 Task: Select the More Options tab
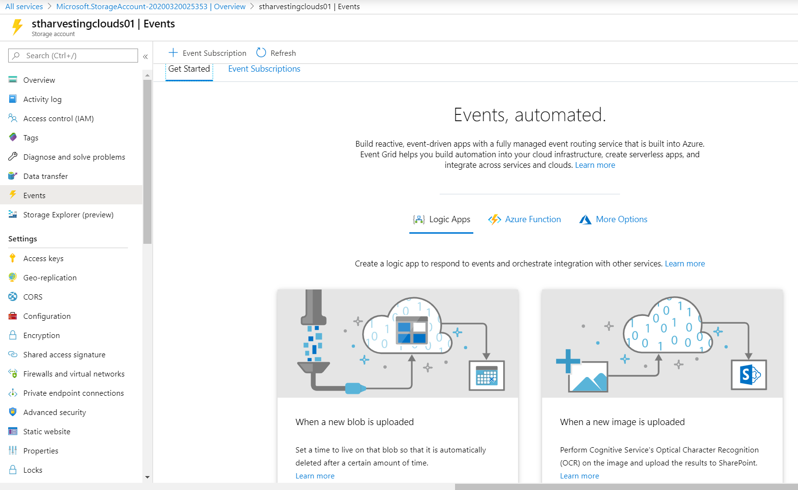click(613, 220)
